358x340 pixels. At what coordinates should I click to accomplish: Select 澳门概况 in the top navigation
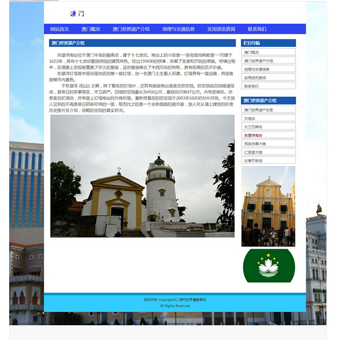click(91, 29)
